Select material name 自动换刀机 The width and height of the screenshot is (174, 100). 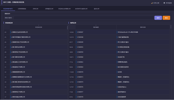[121, 57]
